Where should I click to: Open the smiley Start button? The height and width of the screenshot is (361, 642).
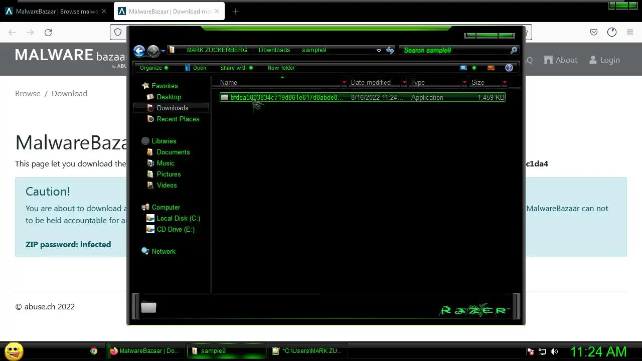[x=14, y=351]
